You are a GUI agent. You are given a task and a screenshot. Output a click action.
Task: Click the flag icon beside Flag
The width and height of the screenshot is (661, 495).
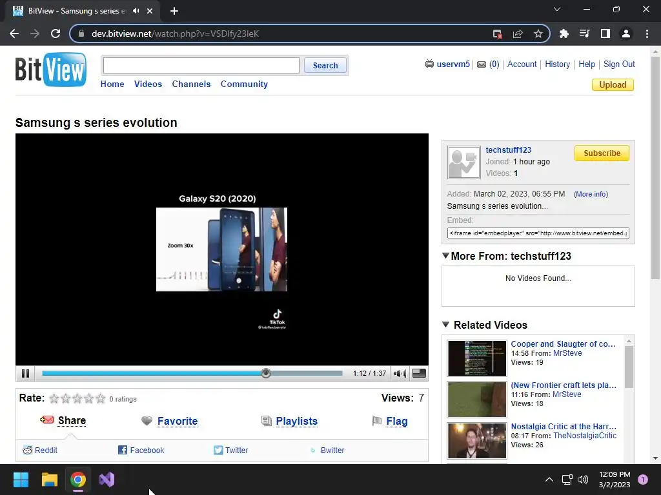[x=376, y=421]
